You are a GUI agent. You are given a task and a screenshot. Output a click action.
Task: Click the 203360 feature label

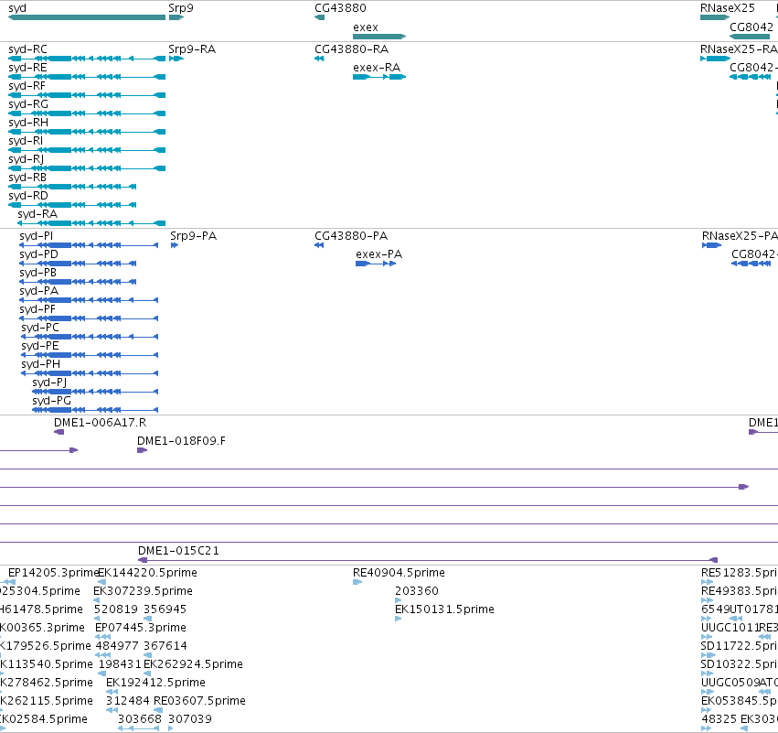point(417,591)
